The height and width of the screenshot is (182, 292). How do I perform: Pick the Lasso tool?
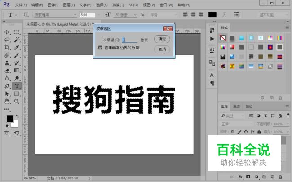(x=7, y=40)
